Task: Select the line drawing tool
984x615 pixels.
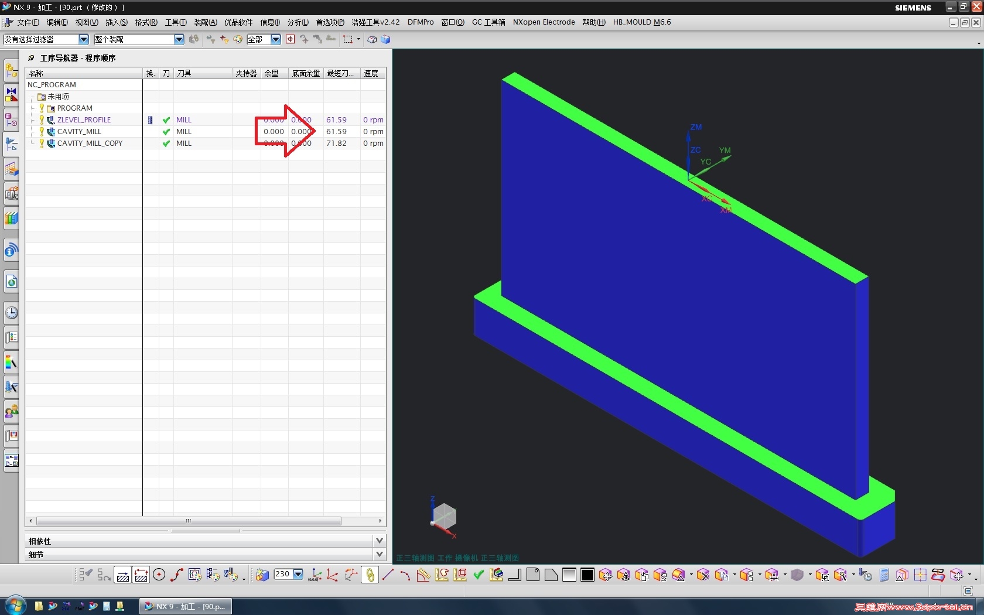Action: pos(388,575)
